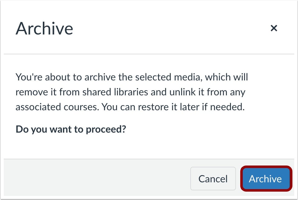Click the divider line under the title
298x200 pixels.
[149, 53]
